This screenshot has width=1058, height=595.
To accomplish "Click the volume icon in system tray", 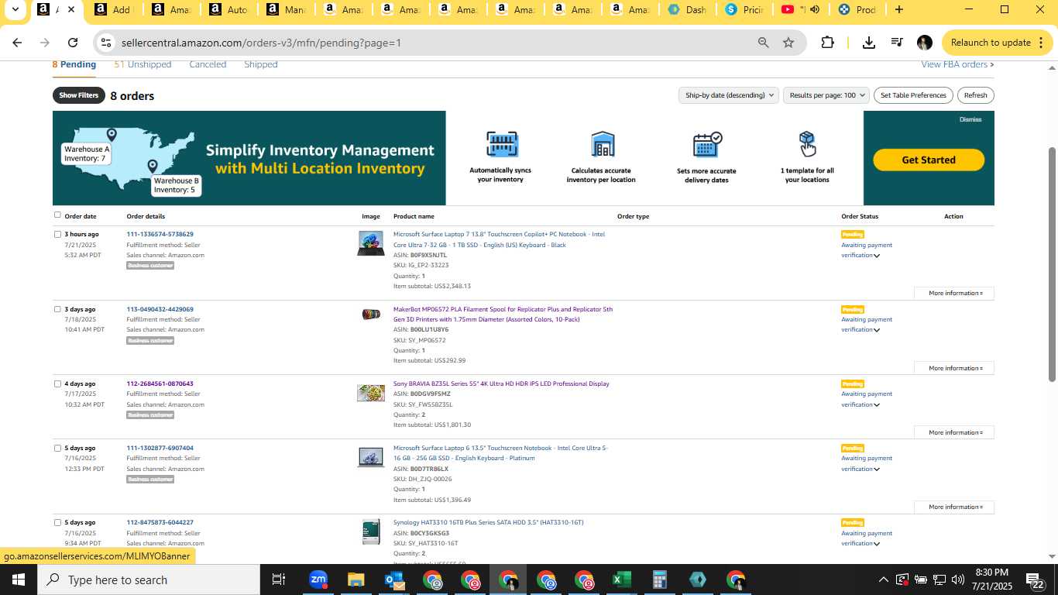I will [958, 580].
